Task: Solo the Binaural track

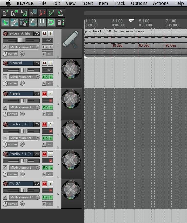Action: coord(50,63)
